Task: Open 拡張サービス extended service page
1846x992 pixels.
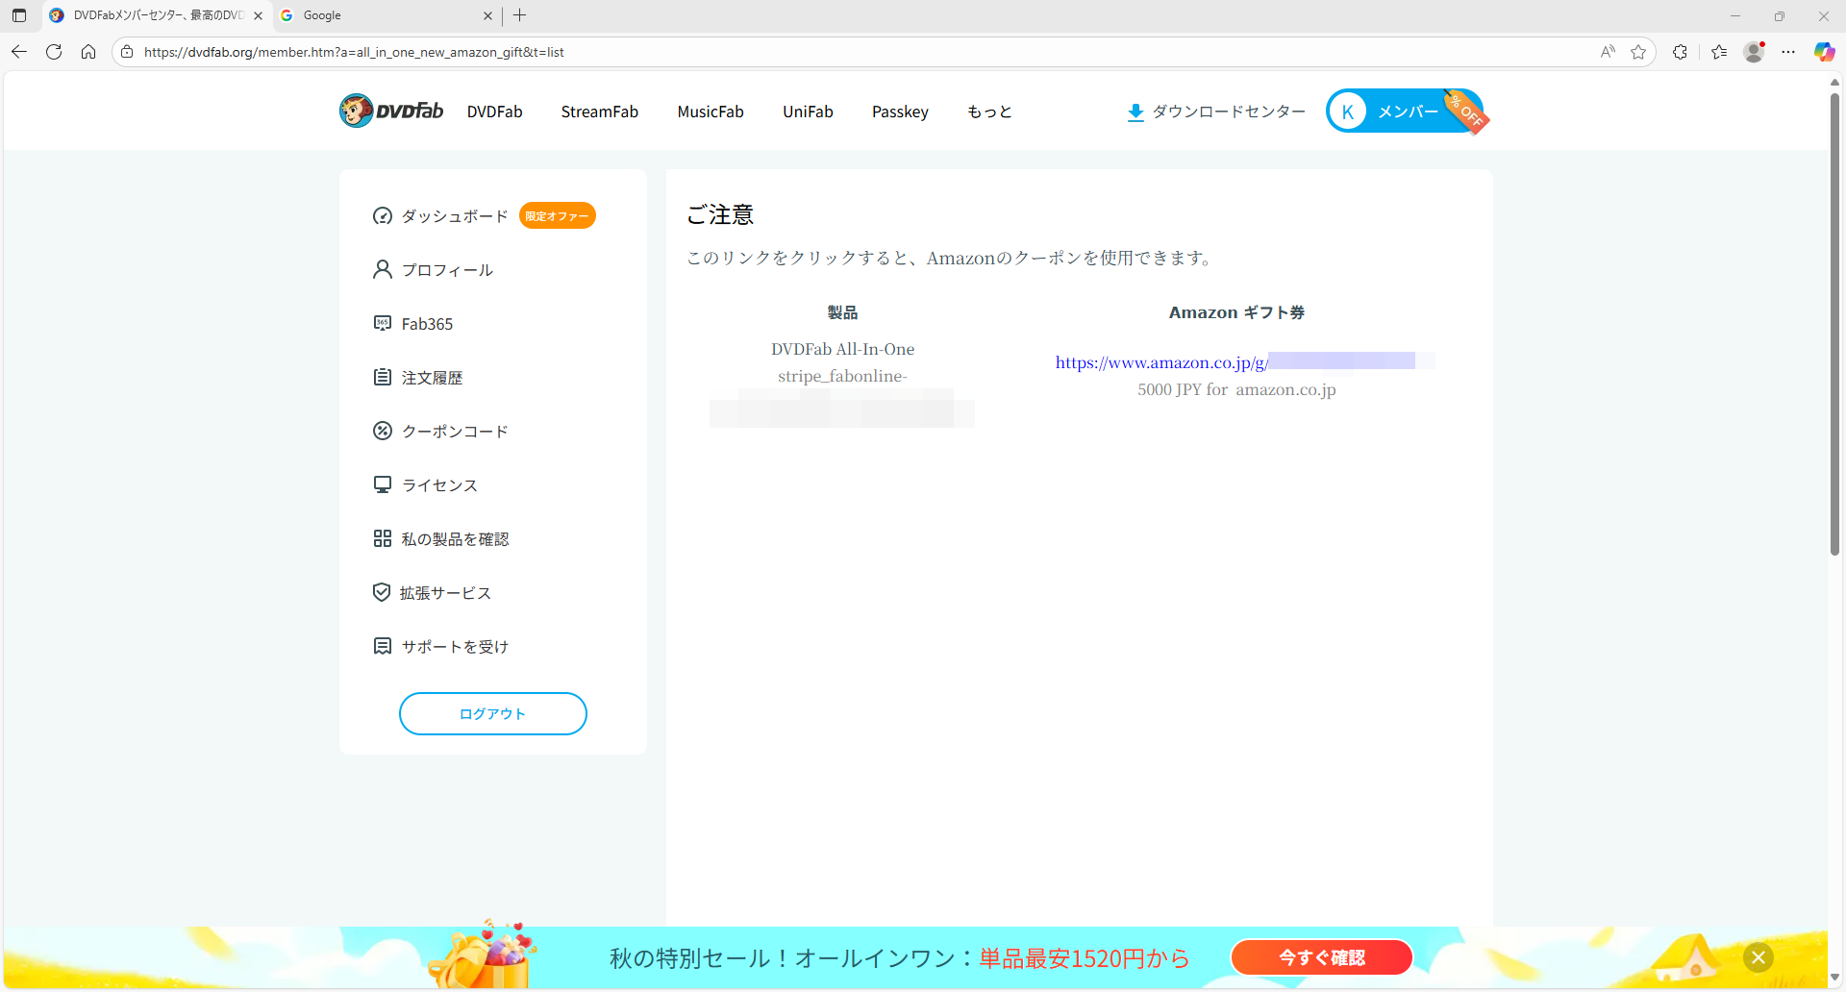Action: pyautogui.click(x=445, y=593)
